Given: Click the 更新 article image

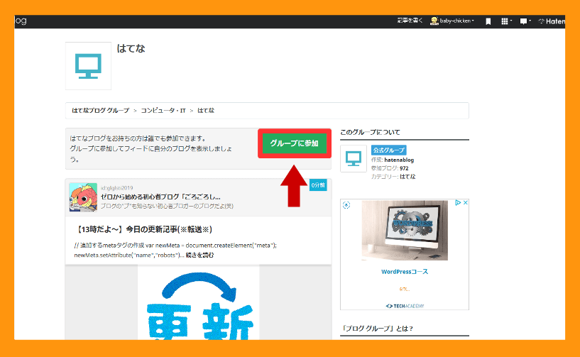Looking at the screenshot, I should (199, 302).
